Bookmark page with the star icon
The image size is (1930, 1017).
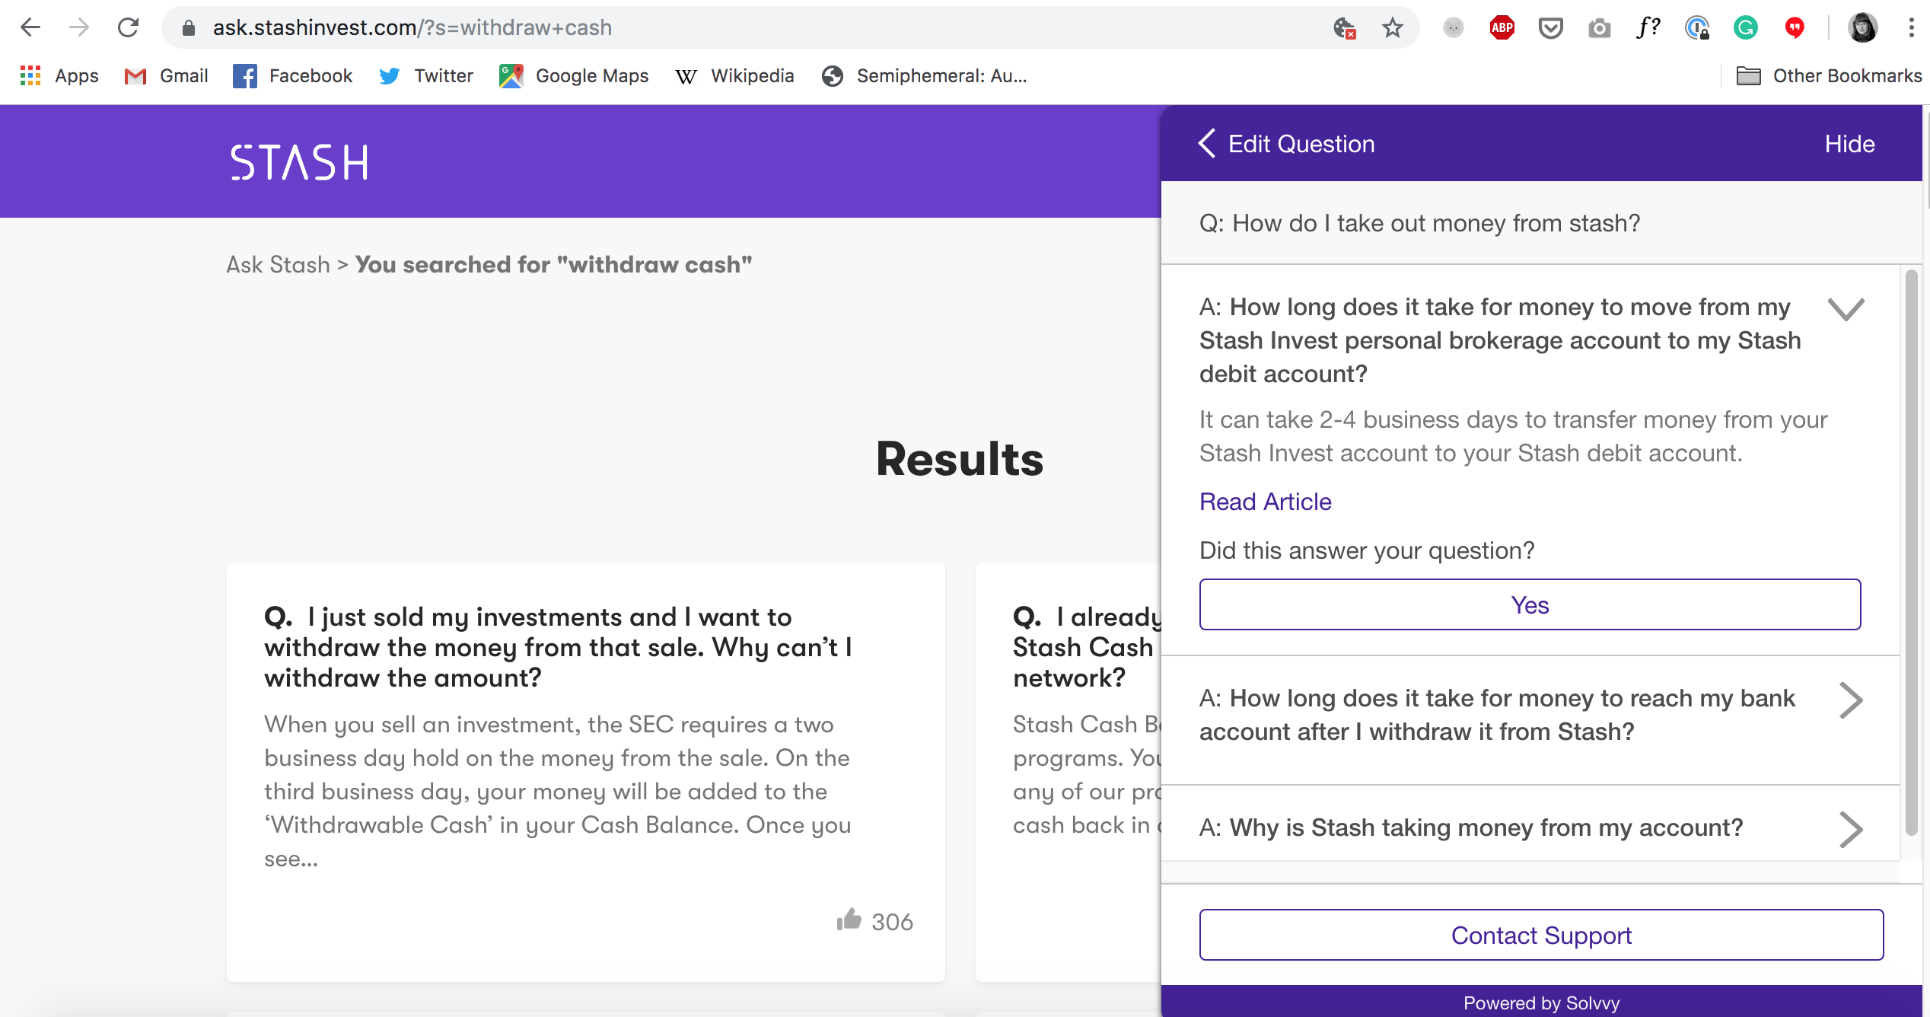[x=1392, y=28]
